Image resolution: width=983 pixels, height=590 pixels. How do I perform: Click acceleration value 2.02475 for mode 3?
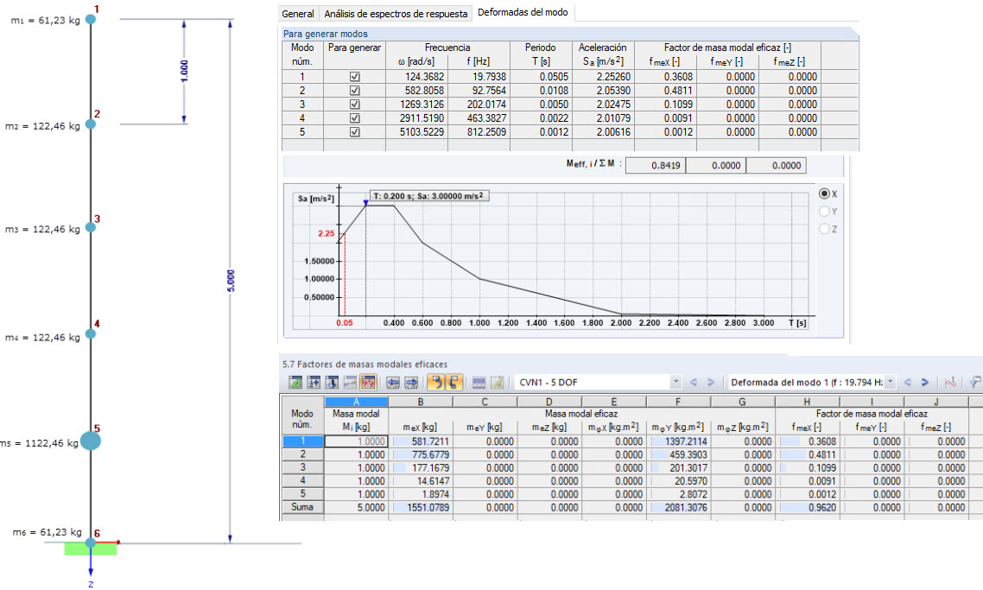(x=603, y=104)
